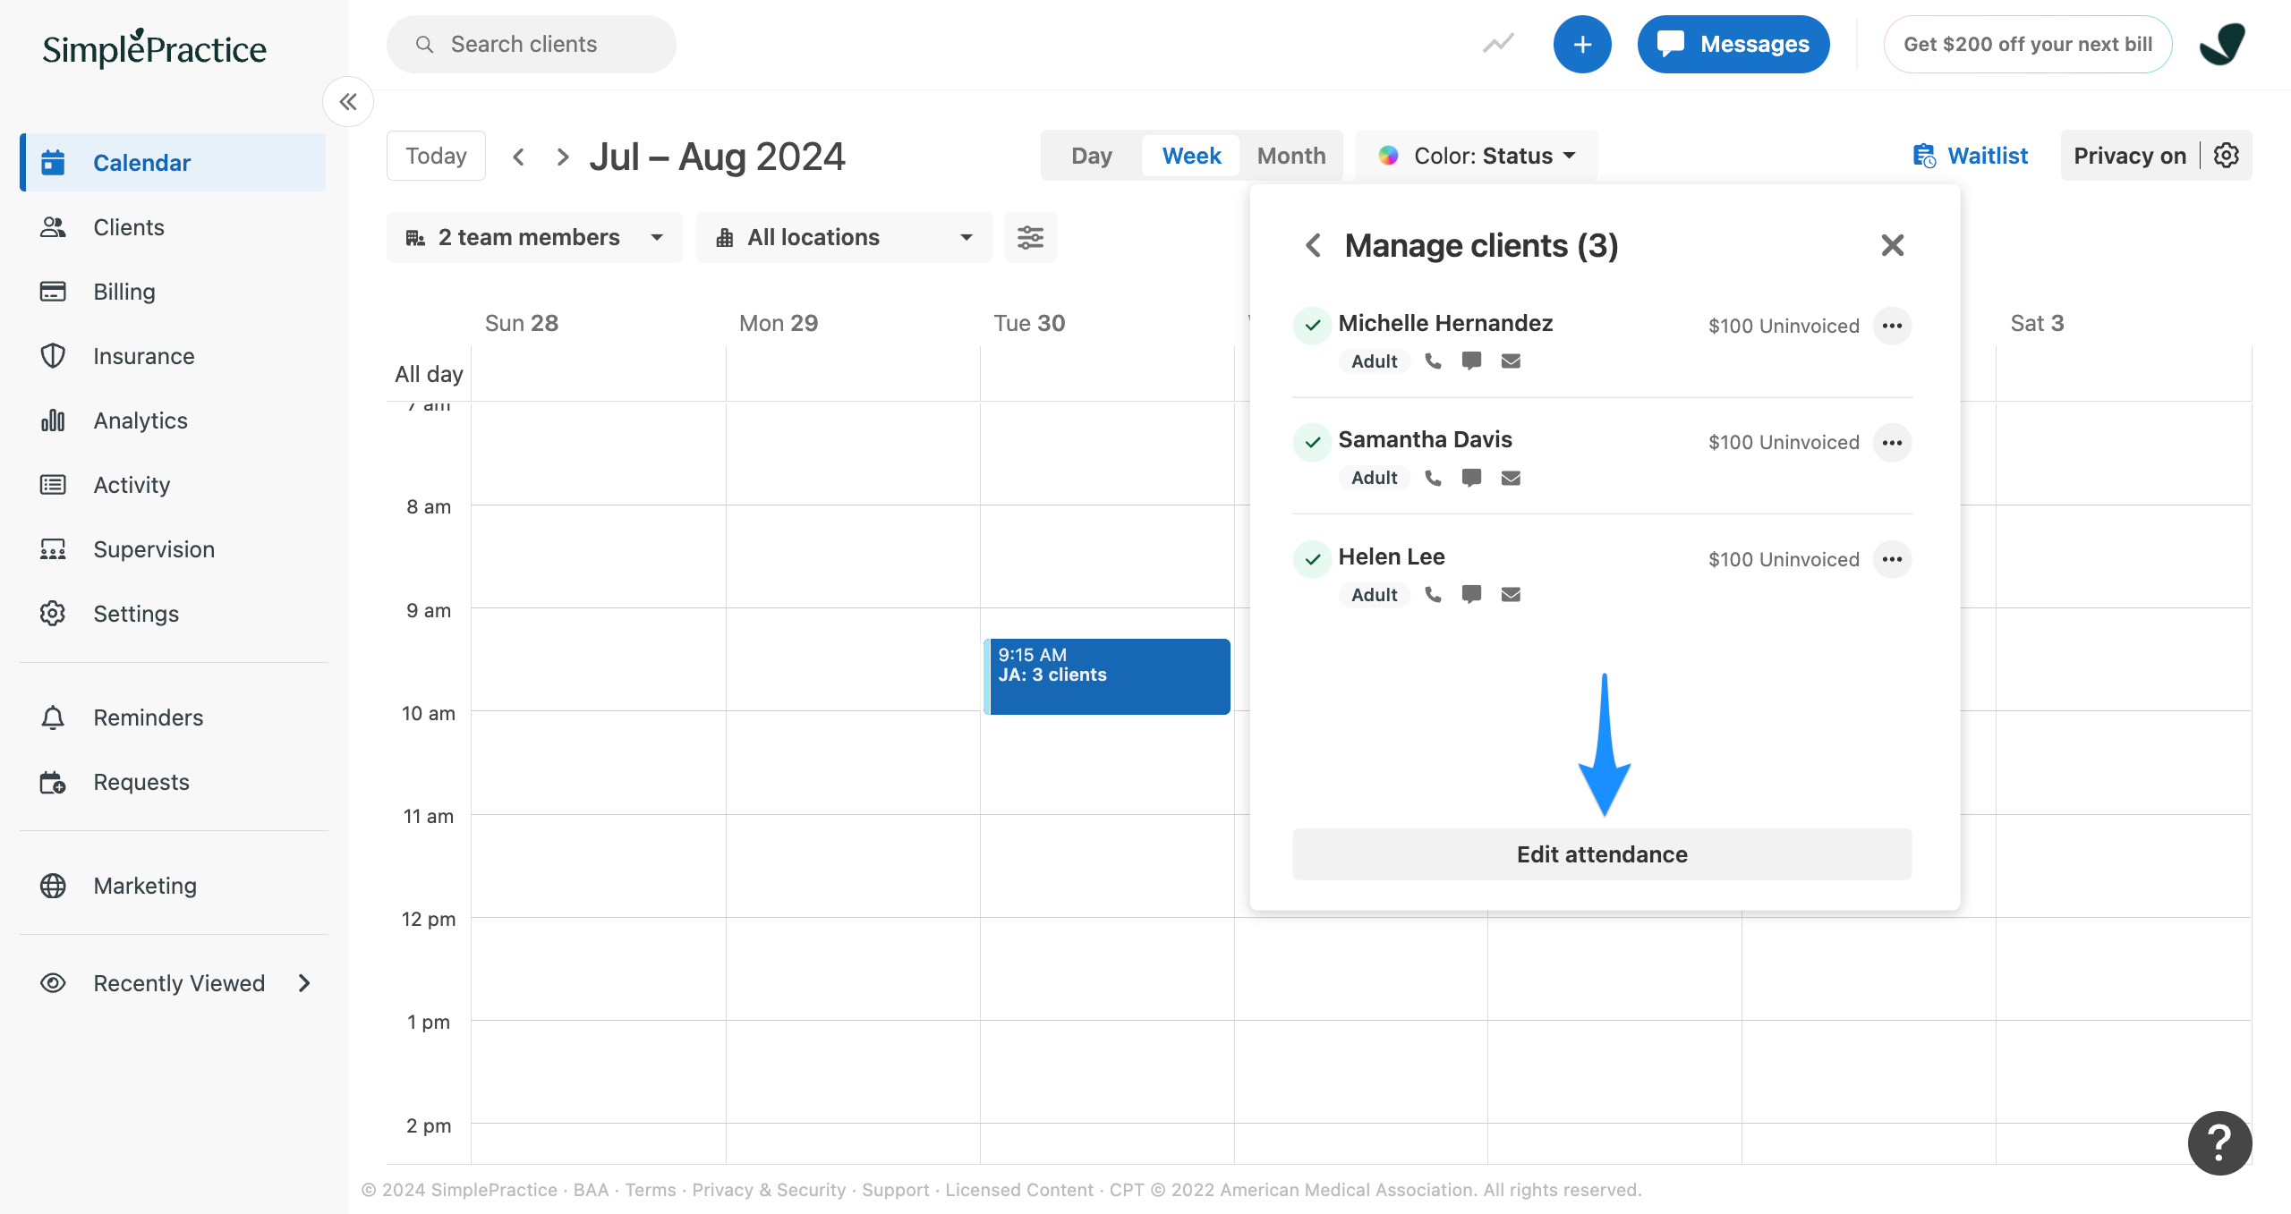
Task: Click Samantha Davis attendance checkmark
Action: pyautogui.click(x=1312, y=443)
